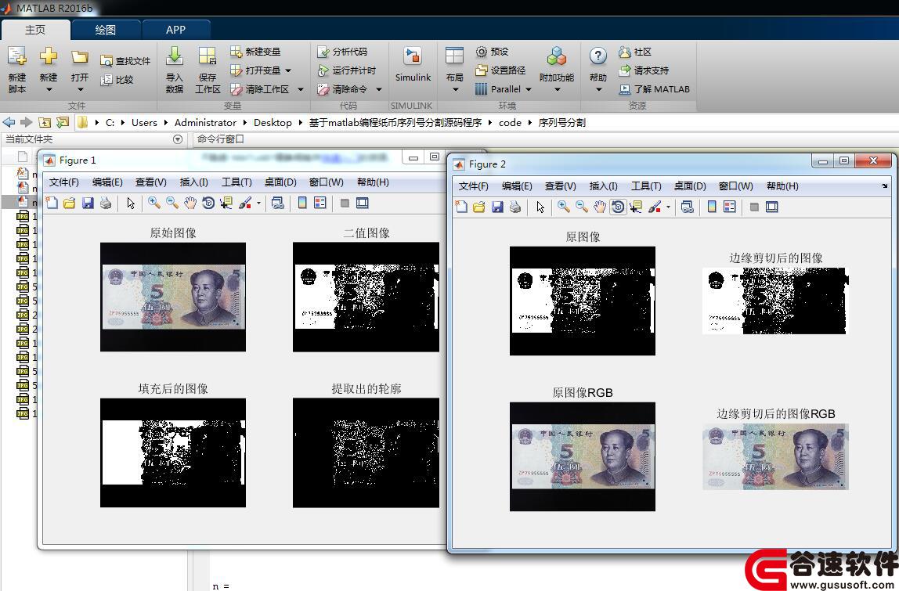
Task: Launch Simulink from the ribbon
Action: 413,64
